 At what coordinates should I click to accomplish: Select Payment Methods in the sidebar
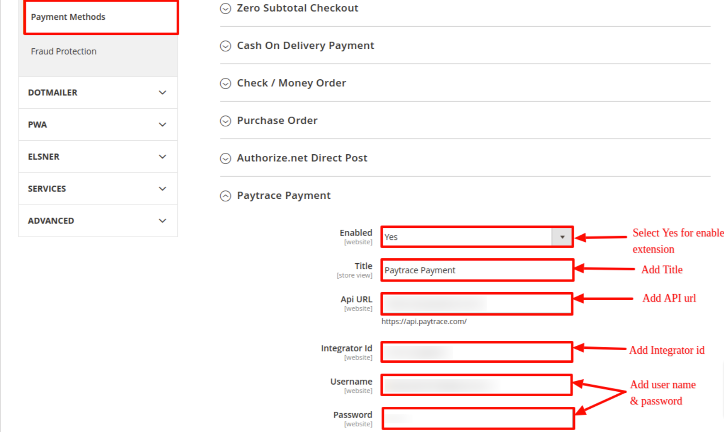tap(68, 17)
